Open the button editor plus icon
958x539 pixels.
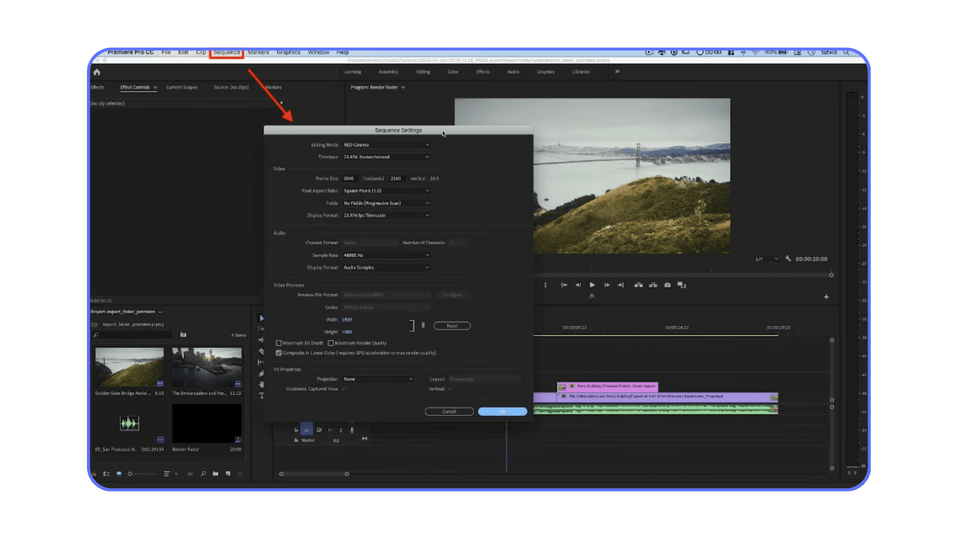coord(826,297)
